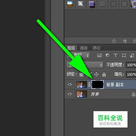Toggle the smart object filter icon
Viewport: 136px width, 136px height.
point(132,55)
